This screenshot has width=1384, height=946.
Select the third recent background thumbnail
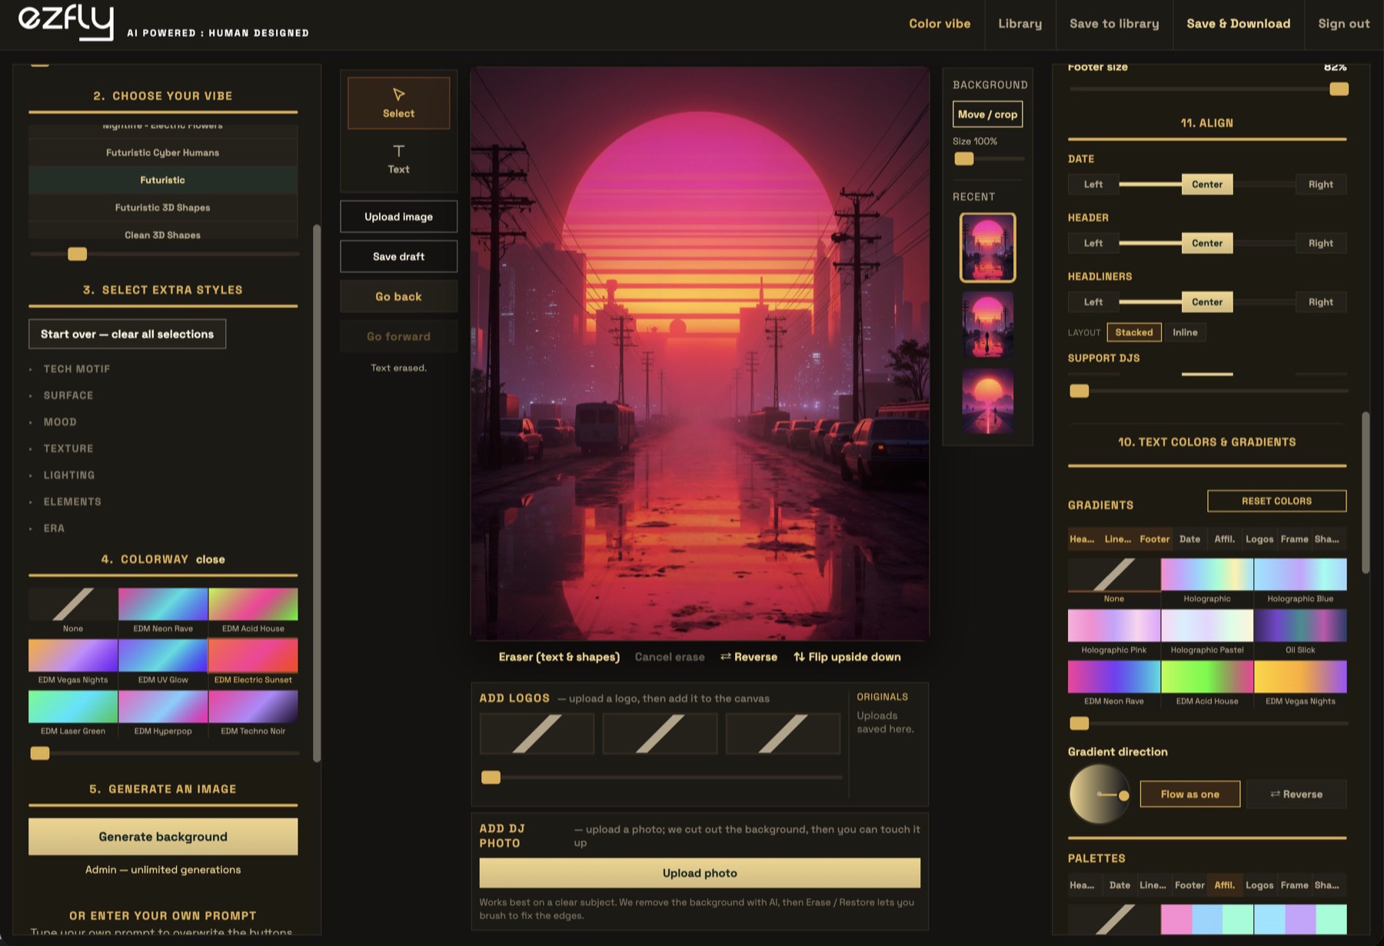coord(988,401)
